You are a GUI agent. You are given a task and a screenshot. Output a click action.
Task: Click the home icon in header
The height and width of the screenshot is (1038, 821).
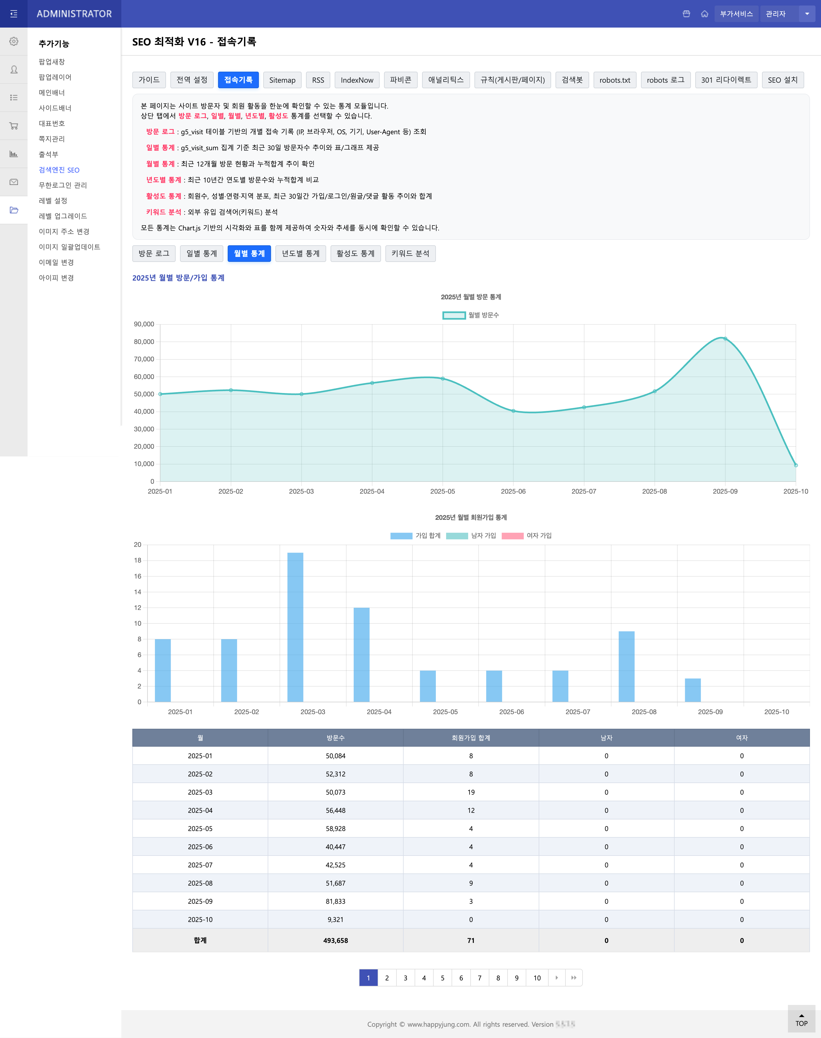(x=704, y=14)
